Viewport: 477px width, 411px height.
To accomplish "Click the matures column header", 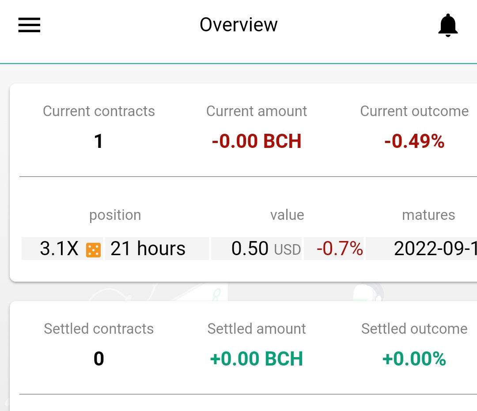I will [x=428, y=215].
